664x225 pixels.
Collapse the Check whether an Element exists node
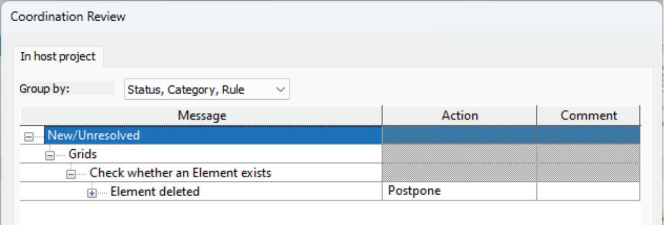(x=70, y=173)
